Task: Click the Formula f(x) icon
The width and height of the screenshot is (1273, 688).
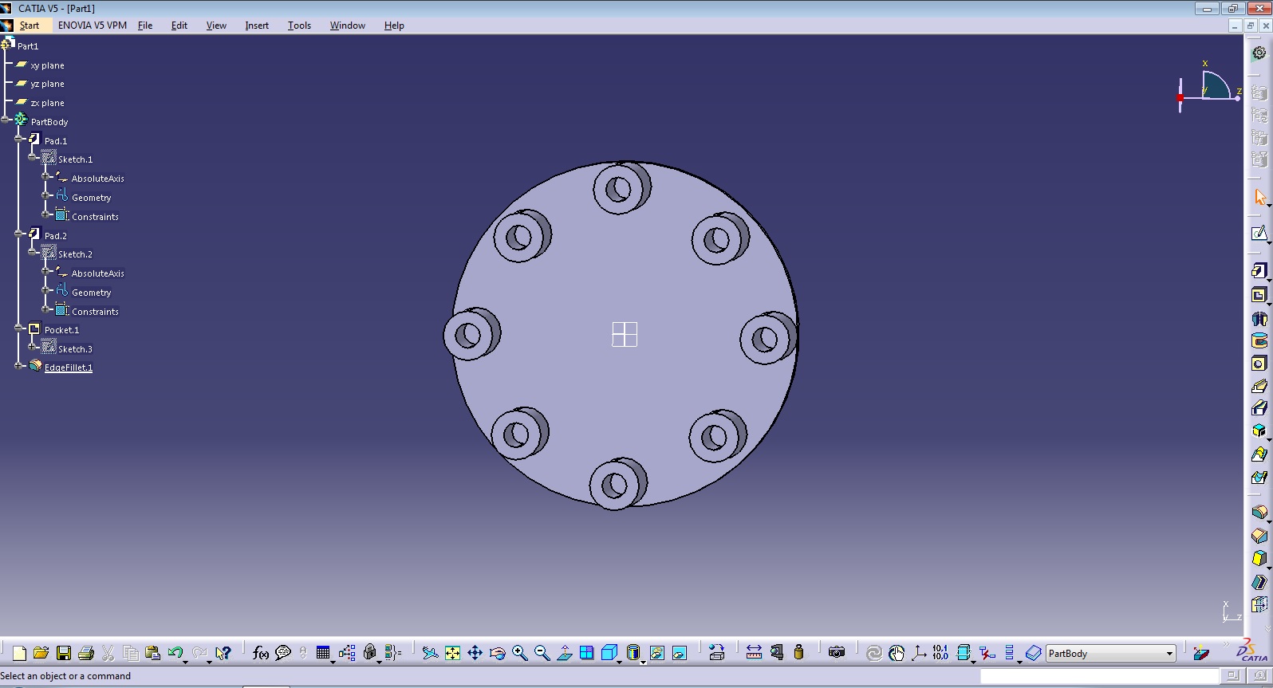Action: (x=260, y=654)
